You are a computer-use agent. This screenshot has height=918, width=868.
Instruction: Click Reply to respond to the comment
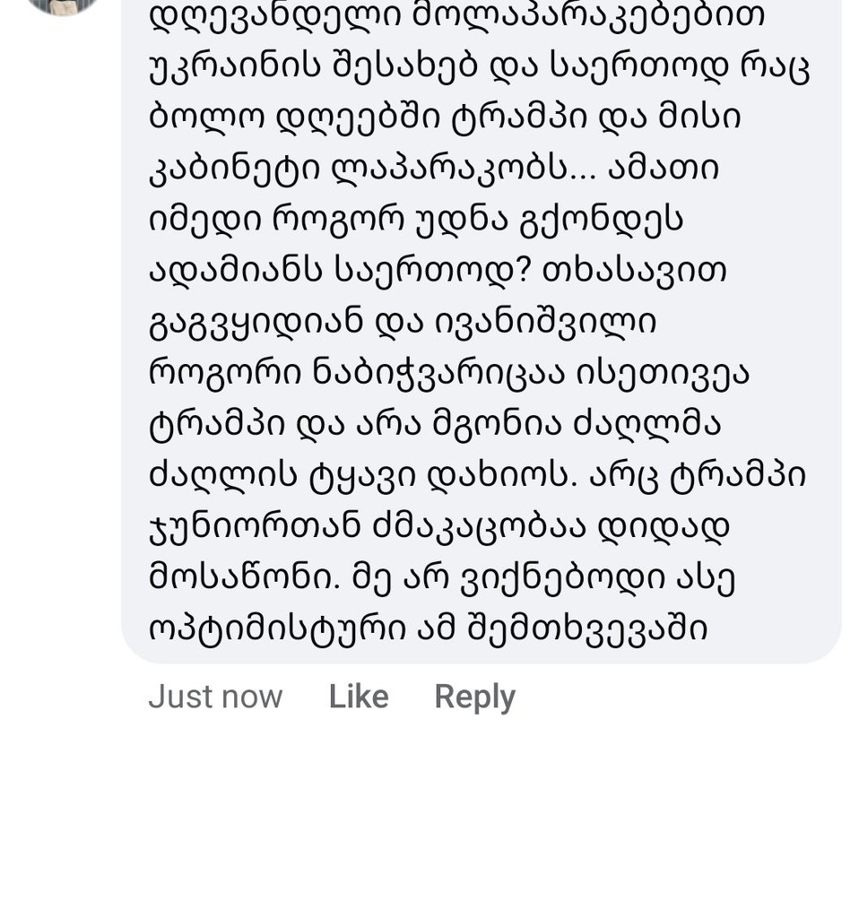pos(474,696)
